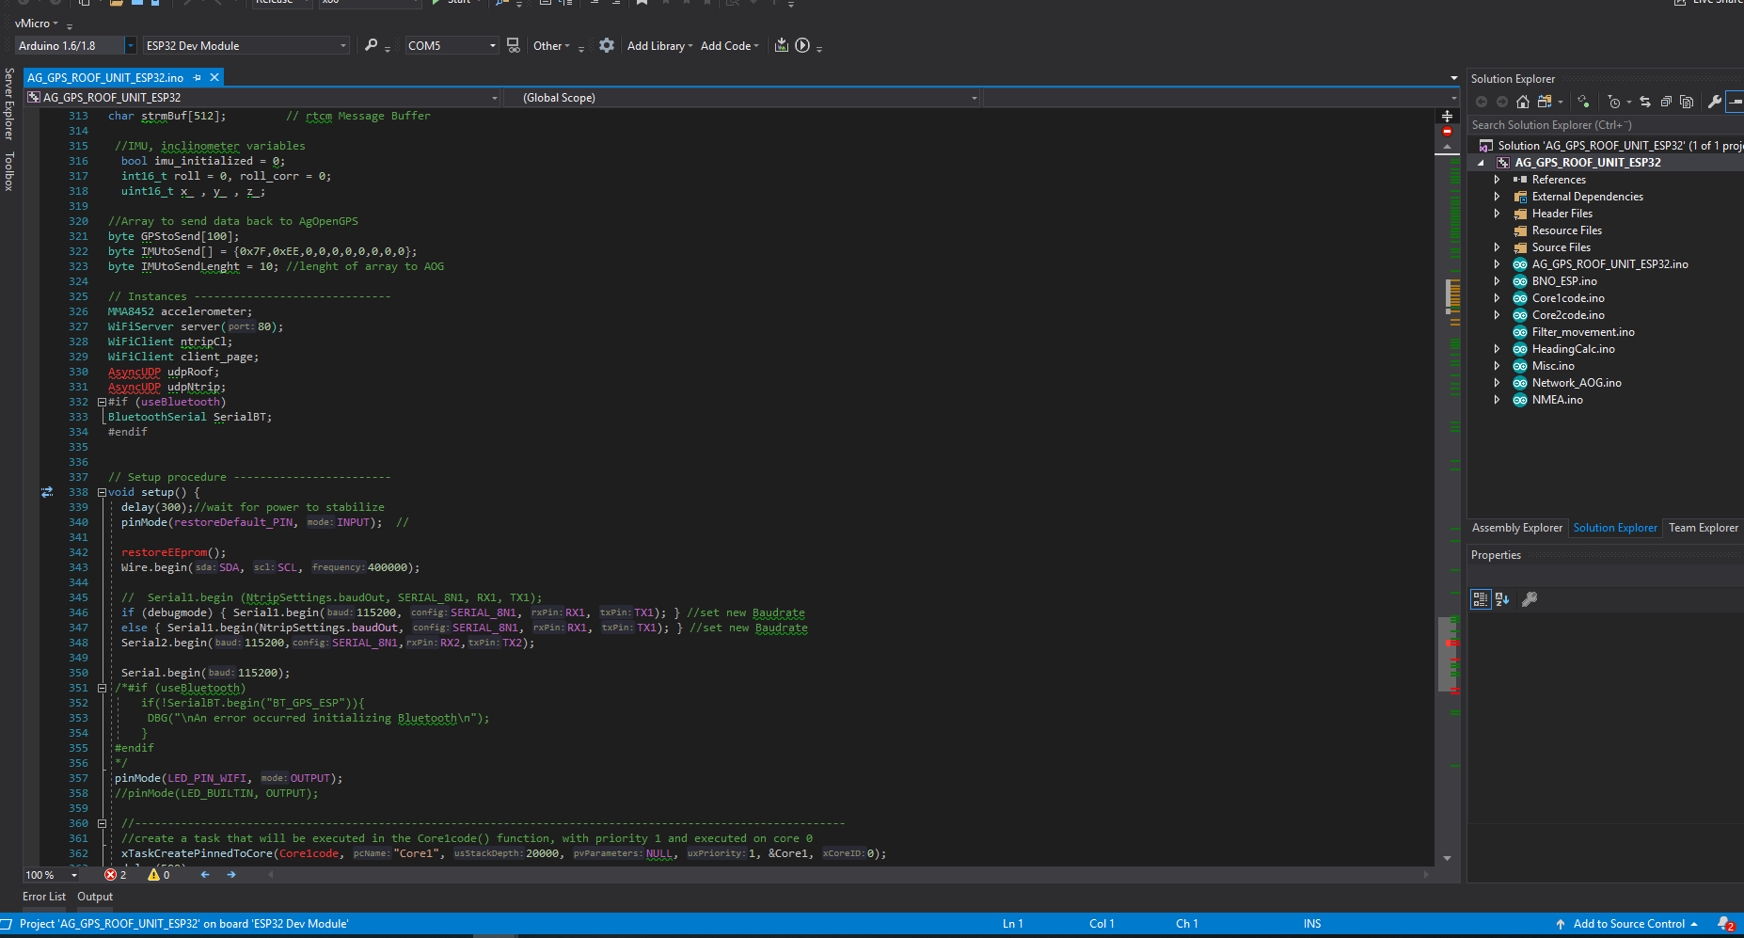Click the notifications bell in status bar
The image size is (1744, 938).
1725,924
